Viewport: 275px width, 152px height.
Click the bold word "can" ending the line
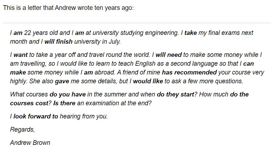click(x=249, y=64)
